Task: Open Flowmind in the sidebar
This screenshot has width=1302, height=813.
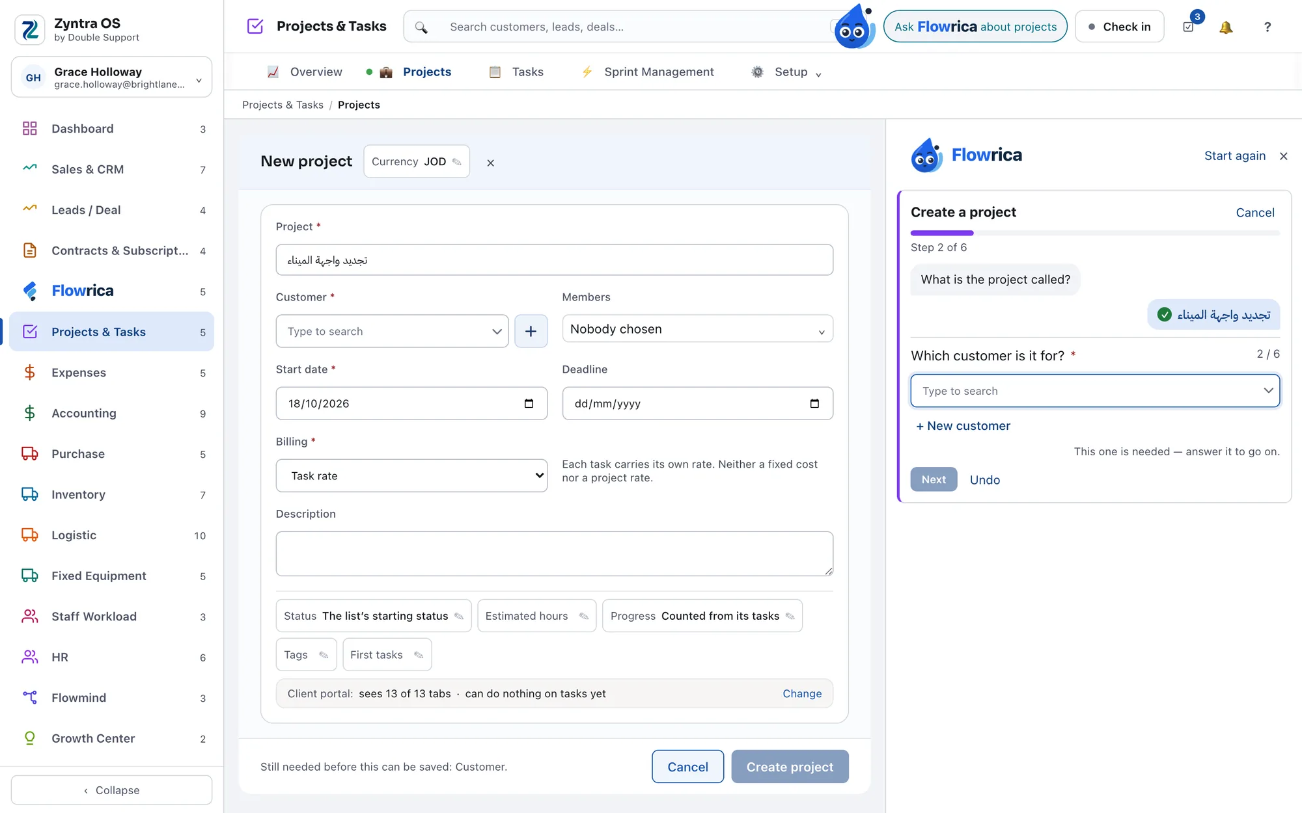Action: pyautogui.click(x=112, y=698)
